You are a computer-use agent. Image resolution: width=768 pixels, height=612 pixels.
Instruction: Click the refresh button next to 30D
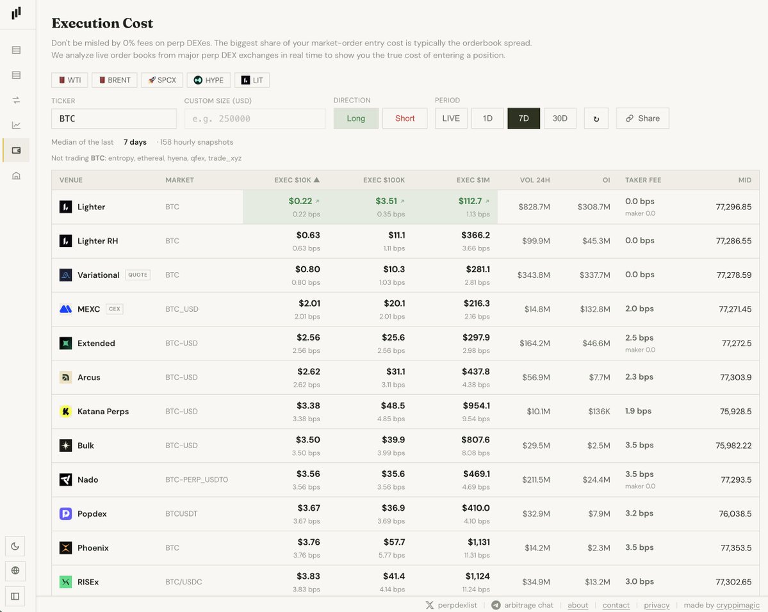point(596,118)
